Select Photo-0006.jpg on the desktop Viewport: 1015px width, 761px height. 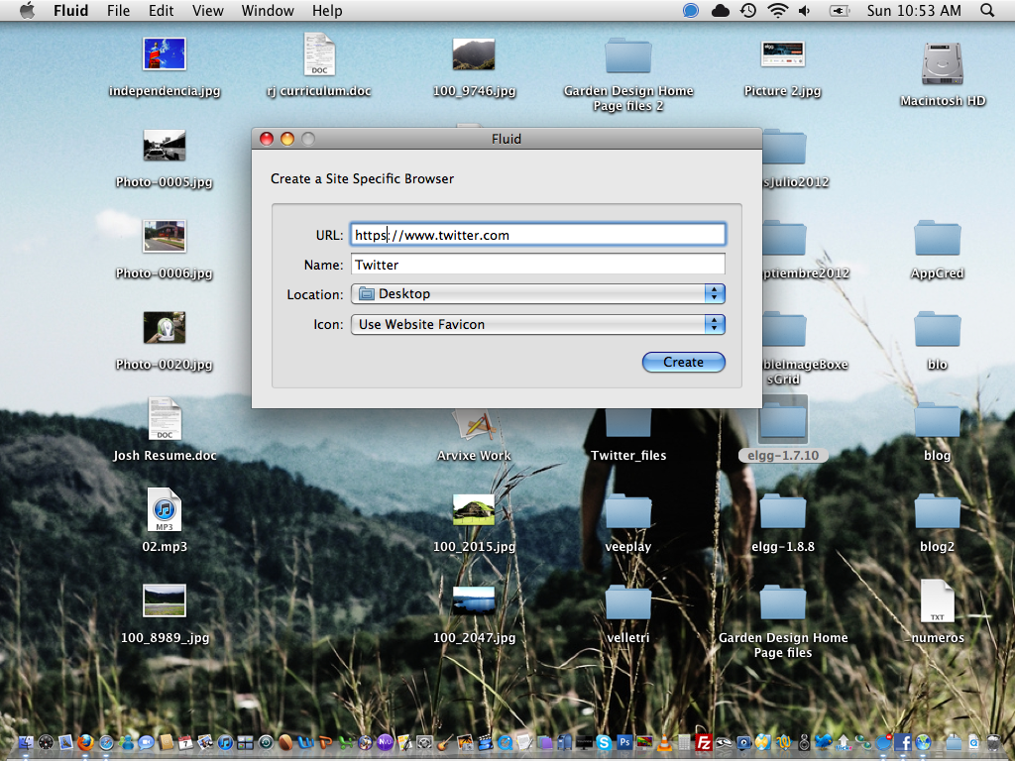[x=165, y=236]
